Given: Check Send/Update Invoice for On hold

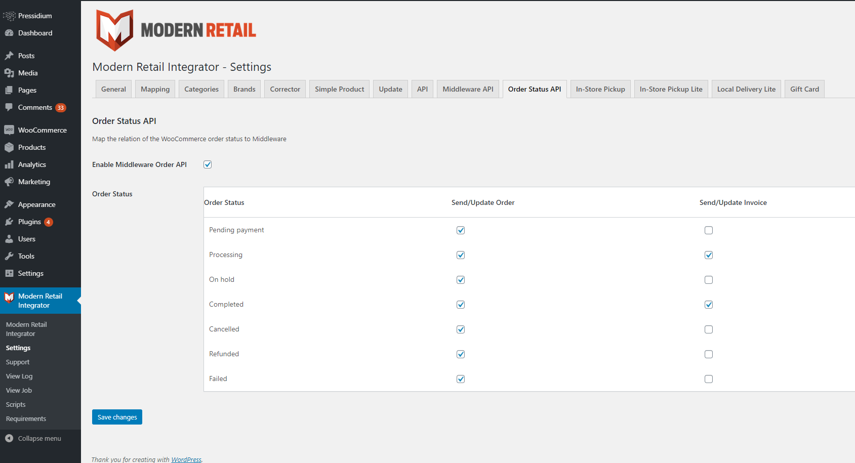Looking at the screenshot, I should point(709,280).
